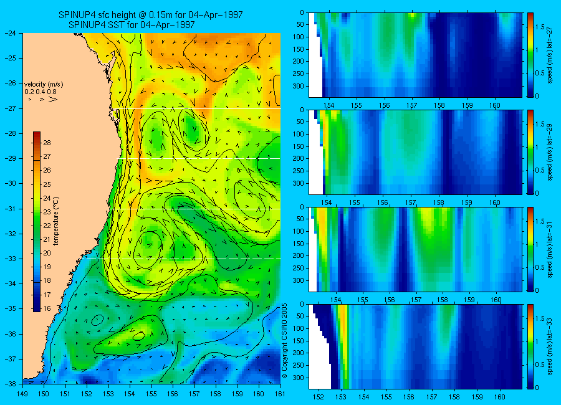The width and height of the screenshot is (561, 405).
Task: Click the '20' tick on temperature colorbar
Action: click(x=47, y=254)
